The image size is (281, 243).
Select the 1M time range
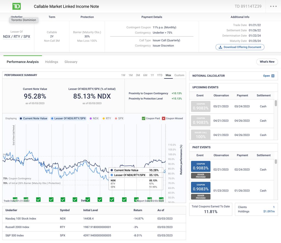[x=130, y=75]
